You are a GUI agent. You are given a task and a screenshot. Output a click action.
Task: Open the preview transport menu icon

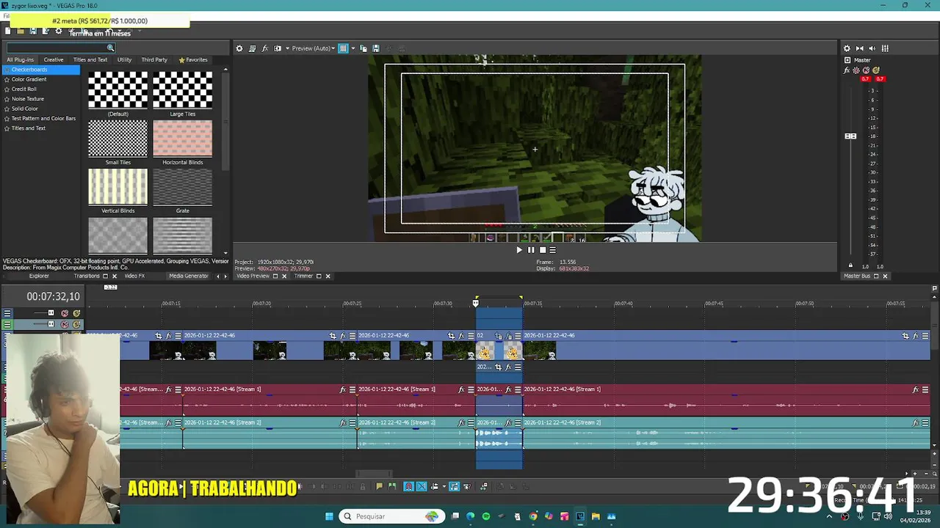553,250
